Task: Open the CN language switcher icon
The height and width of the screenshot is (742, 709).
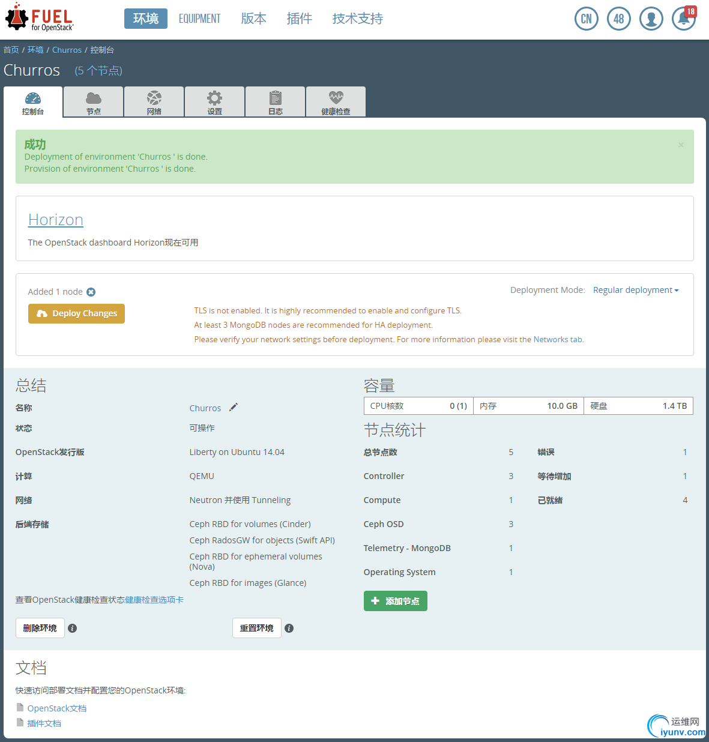Action: 586,19
